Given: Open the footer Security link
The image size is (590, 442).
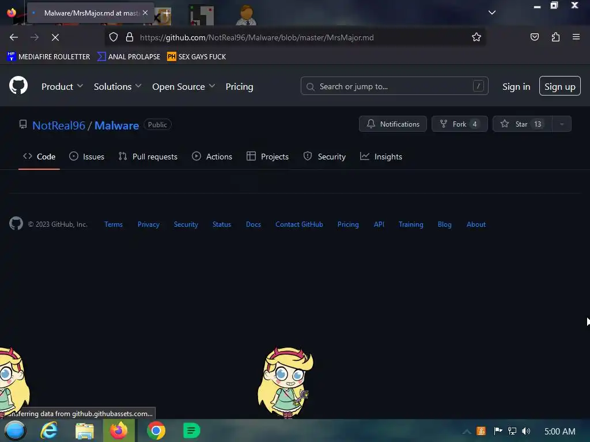Looking at the screenshot, I should coord(186,224).
